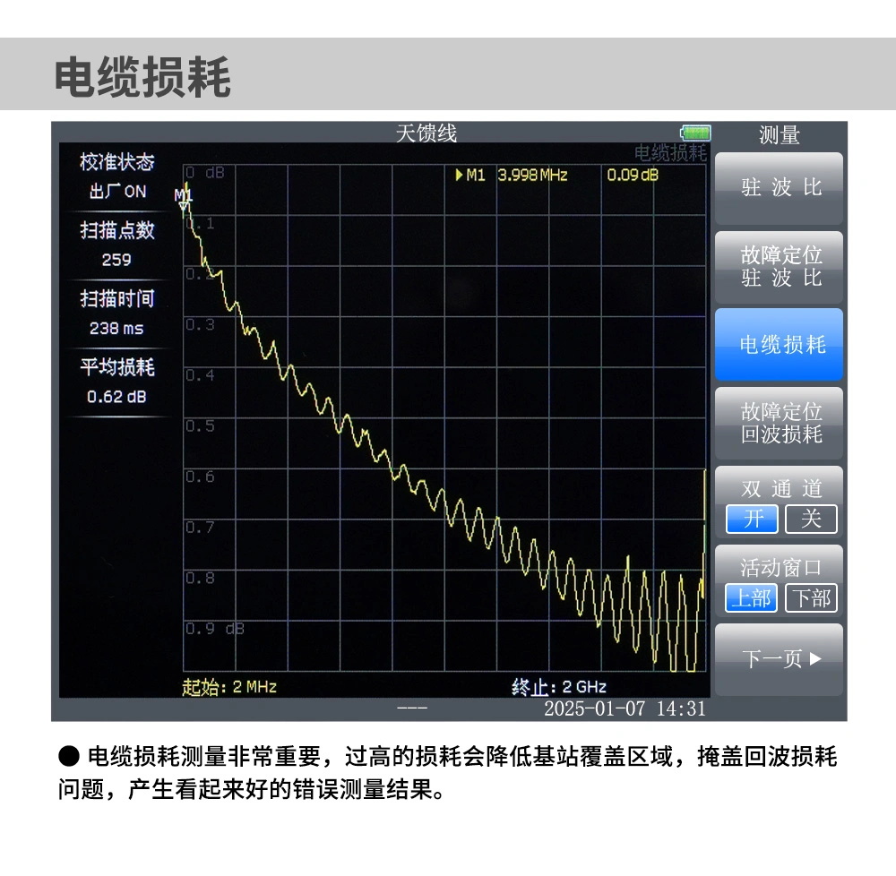Viewport: 896px width, 876px height.
Task: Set active window to 上部
Action: (752, 598)
